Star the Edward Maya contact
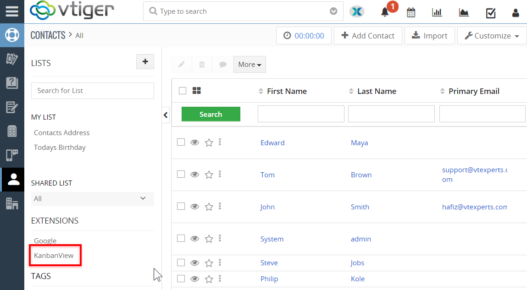The width and height of the screenshot is (527, 290). tap(209, 142)
